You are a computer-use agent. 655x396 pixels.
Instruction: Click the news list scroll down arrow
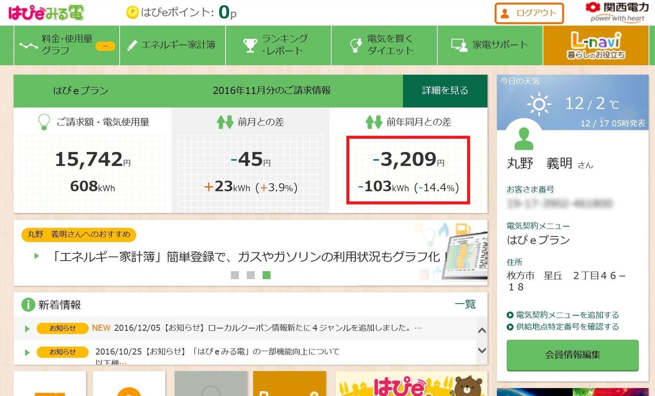(x=482, y=351)
